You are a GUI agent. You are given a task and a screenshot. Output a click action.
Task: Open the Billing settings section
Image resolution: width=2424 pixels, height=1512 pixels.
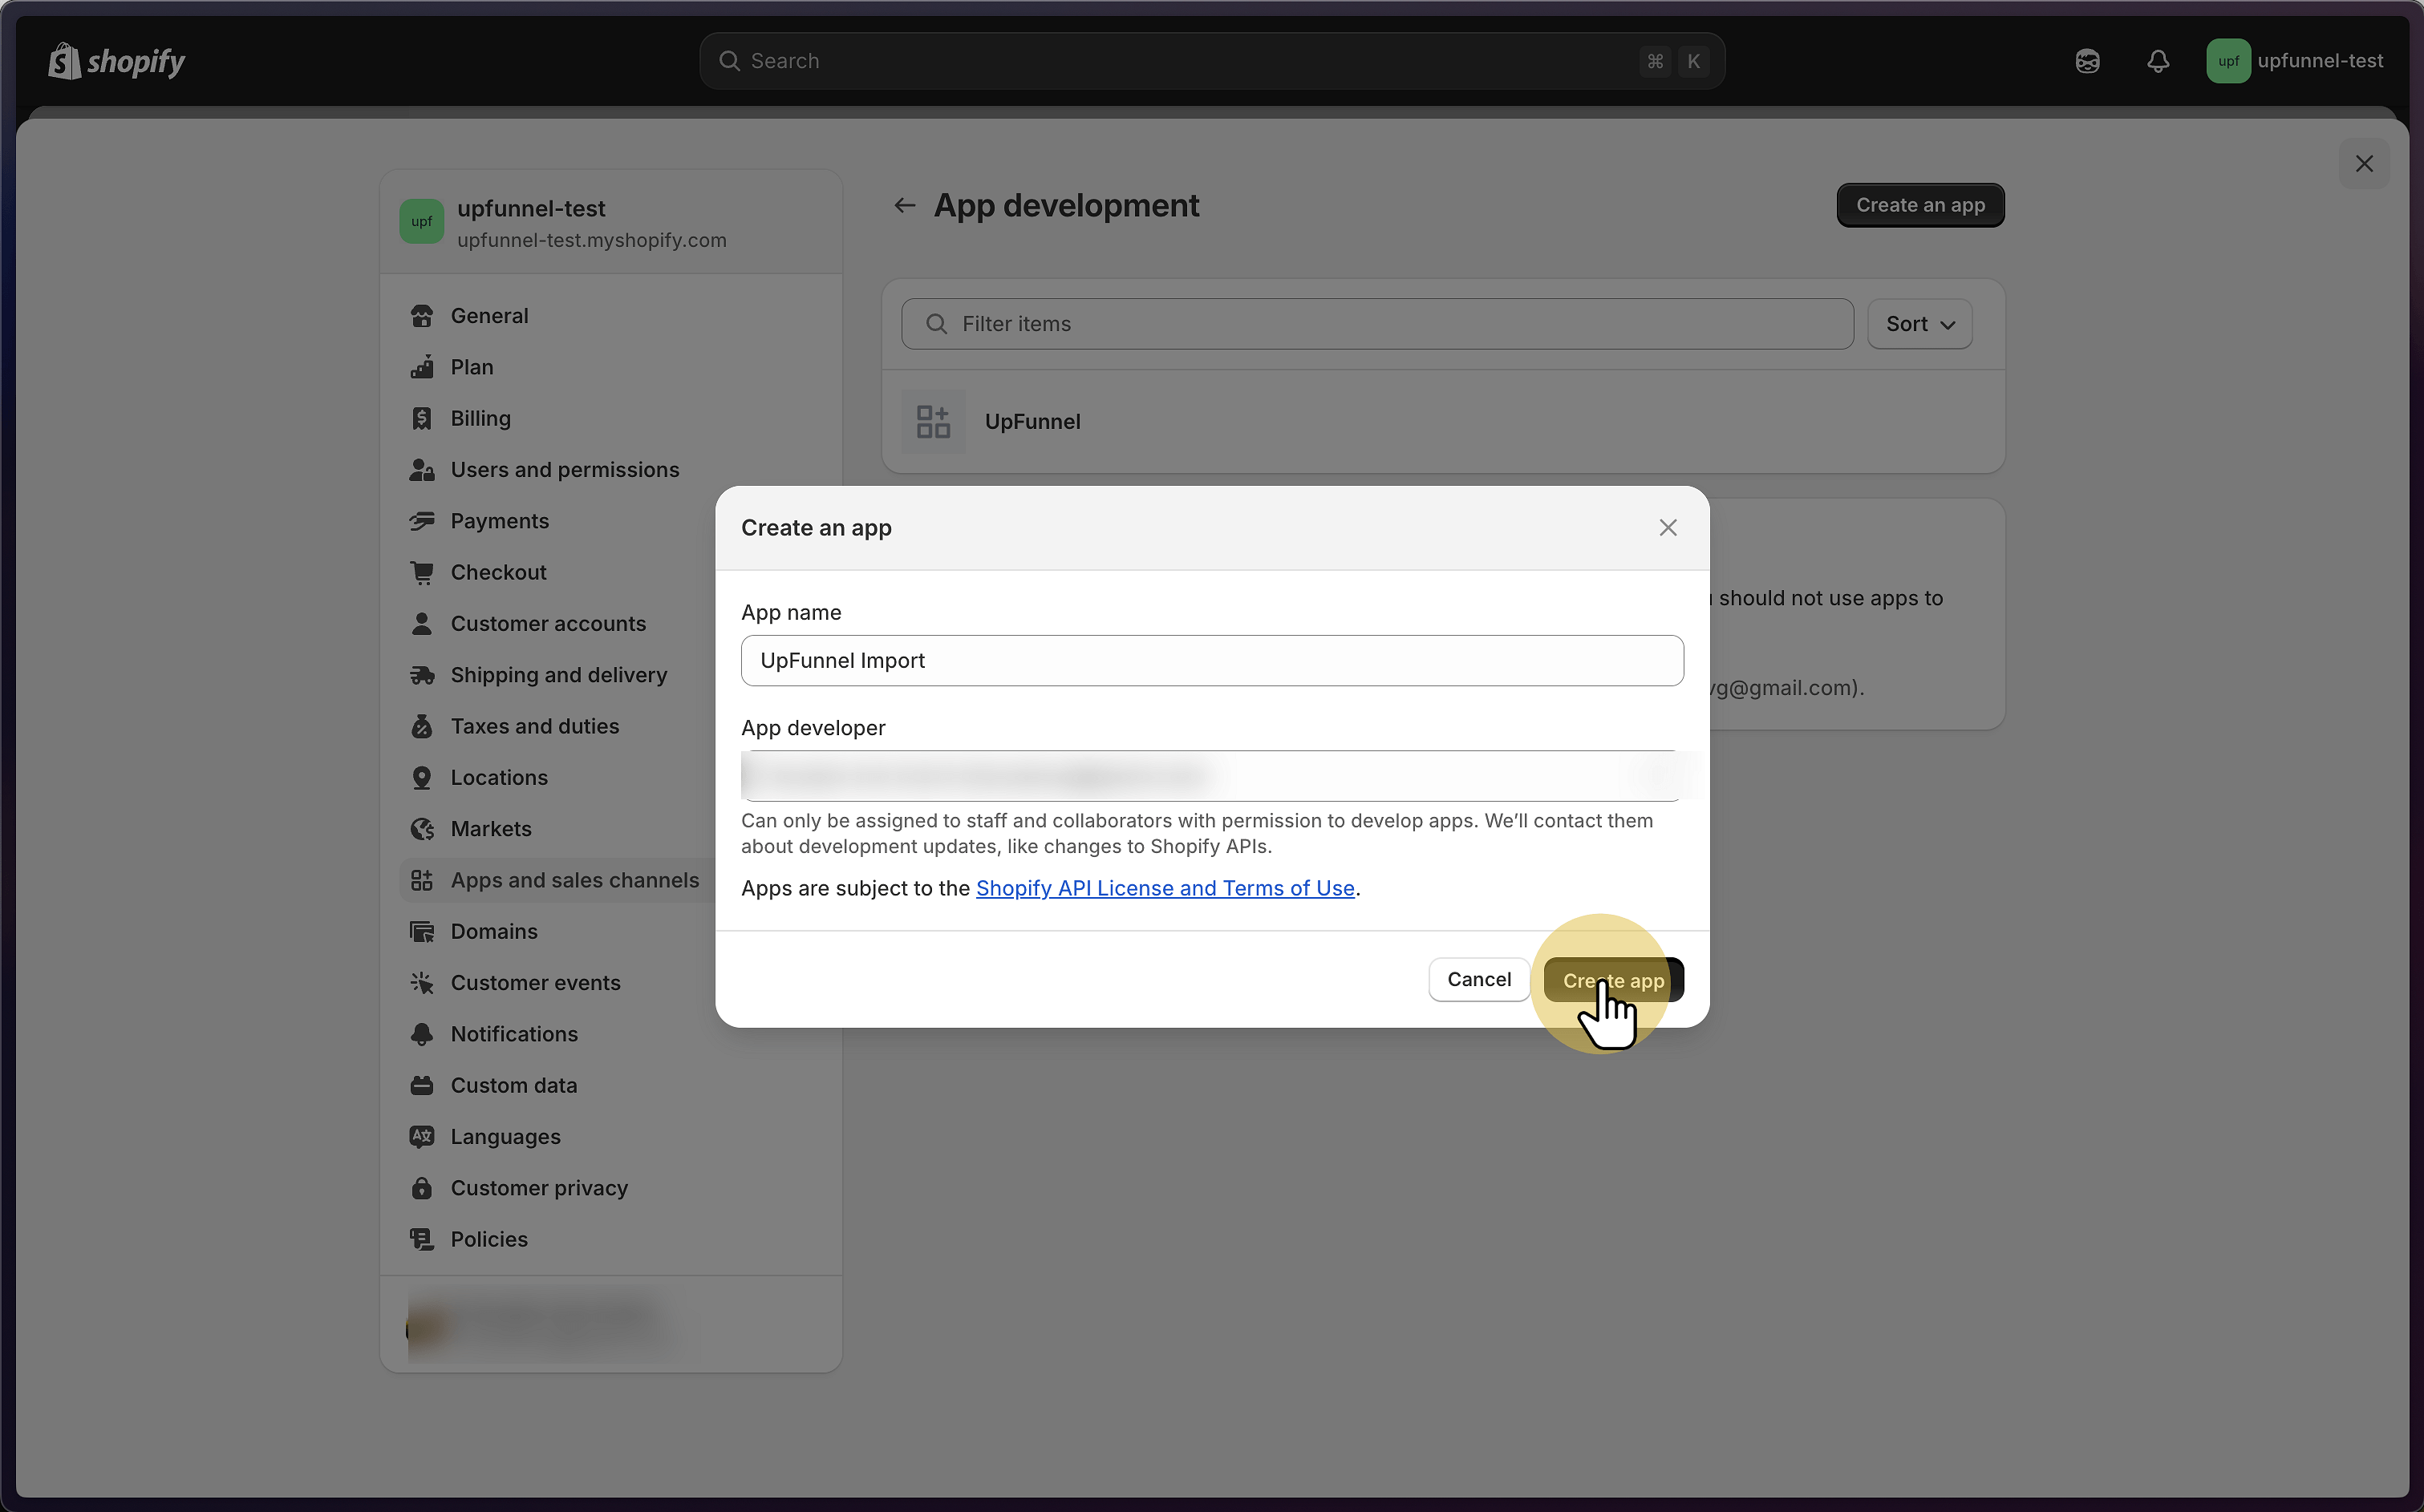click(x=480, y=418)
